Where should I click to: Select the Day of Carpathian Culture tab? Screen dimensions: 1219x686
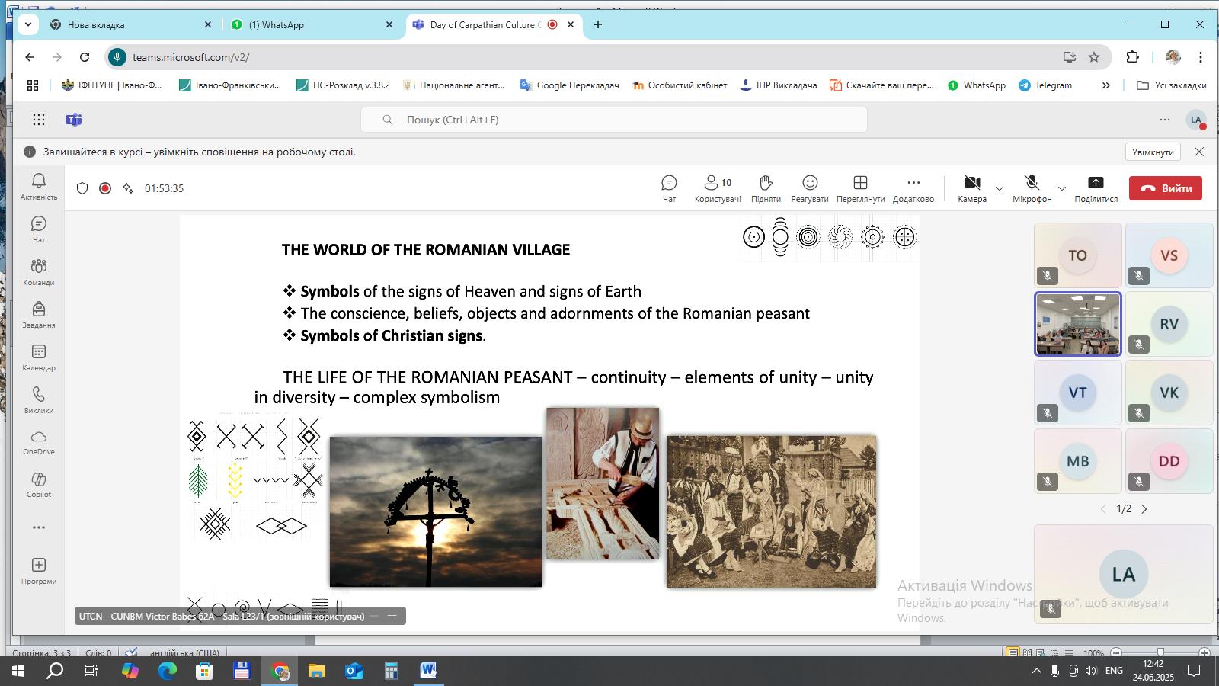494,24
